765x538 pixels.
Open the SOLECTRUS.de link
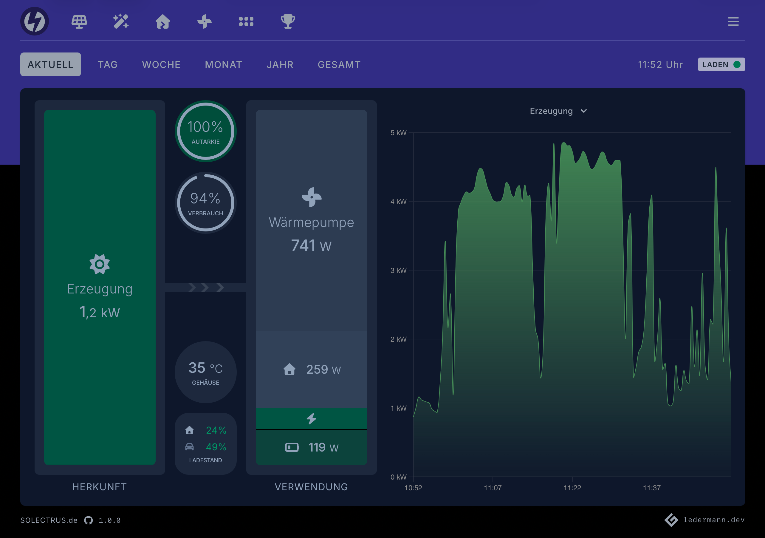49,520
